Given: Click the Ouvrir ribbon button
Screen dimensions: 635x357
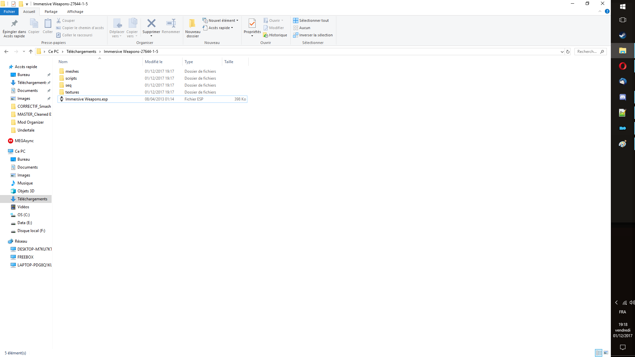Looking at the screenshot, I should (273, 20).
